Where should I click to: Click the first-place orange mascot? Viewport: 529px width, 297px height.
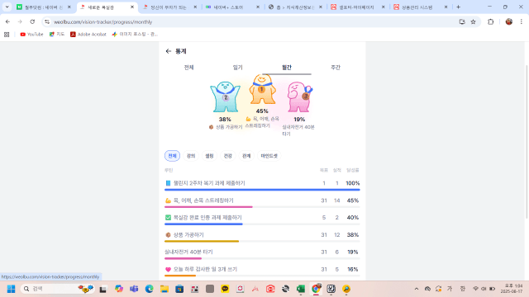(x=263, y=89)
